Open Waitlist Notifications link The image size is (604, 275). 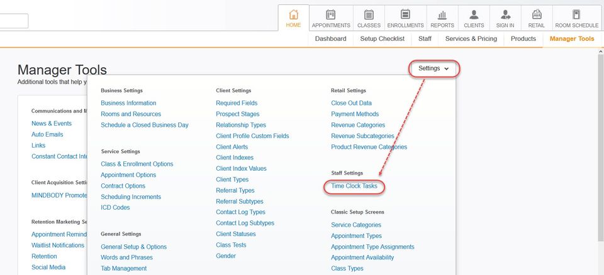pyautogui.click(x=58, y=245)
